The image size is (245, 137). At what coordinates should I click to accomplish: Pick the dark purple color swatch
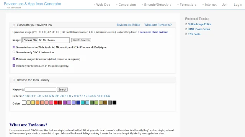(65, 102)
